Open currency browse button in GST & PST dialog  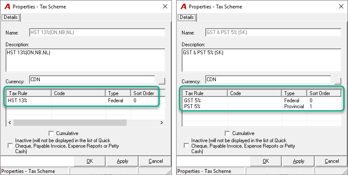[x=338, y=81]
